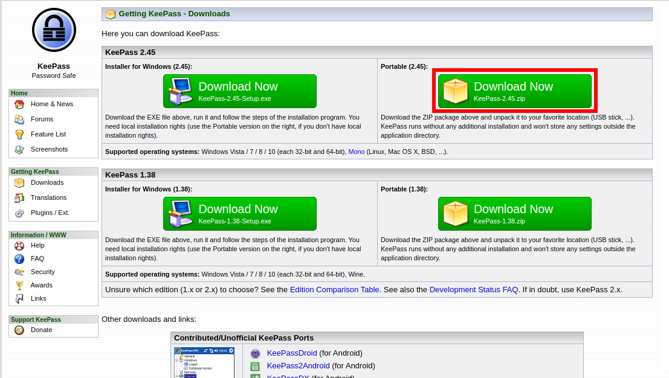Click the KeePass PPC screenshot thumbnail
This screenshot has height=378, width=669.
click(x=204, y=363)
